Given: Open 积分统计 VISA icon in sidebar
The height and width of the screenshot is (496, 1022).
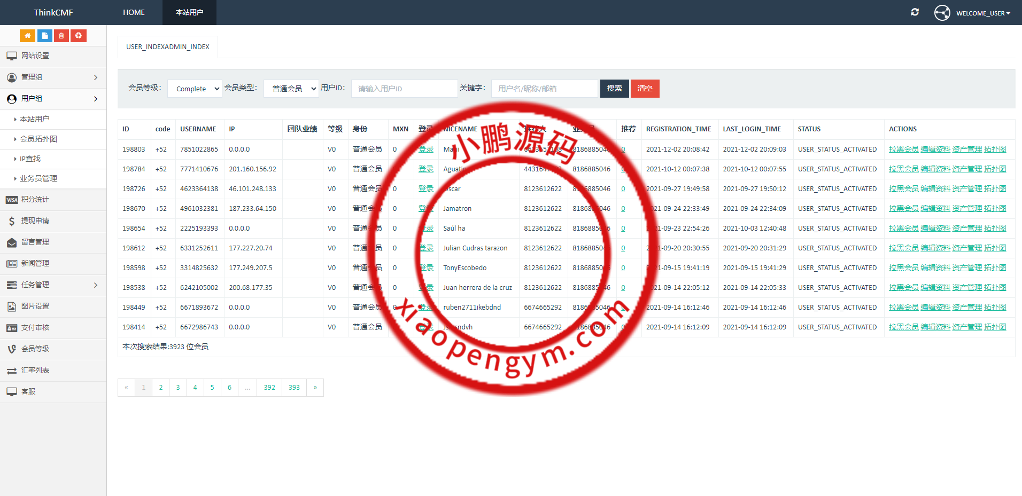Looking at the screenshot, I should point(12,200).
